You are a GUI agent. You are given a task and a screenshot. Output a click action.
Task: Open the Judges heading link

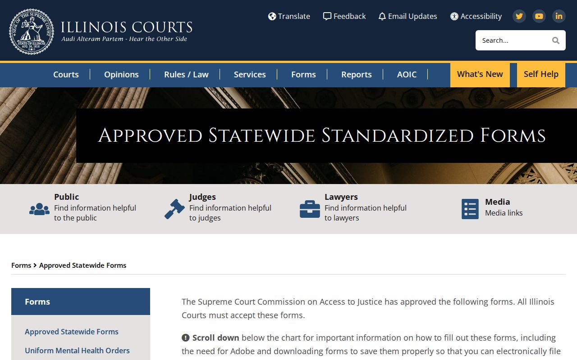click(202, 197)
